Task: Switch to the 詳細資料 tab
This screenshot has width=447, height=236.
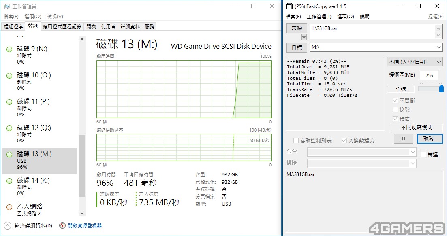Action: (x=130, y=26)
